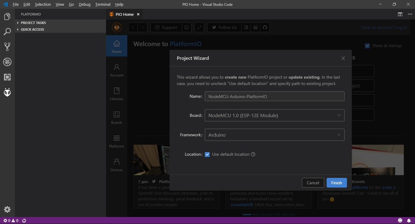Click the help icon next to Use default location
The height and width of the screenshot is (224, 415).
click(253, 154)
